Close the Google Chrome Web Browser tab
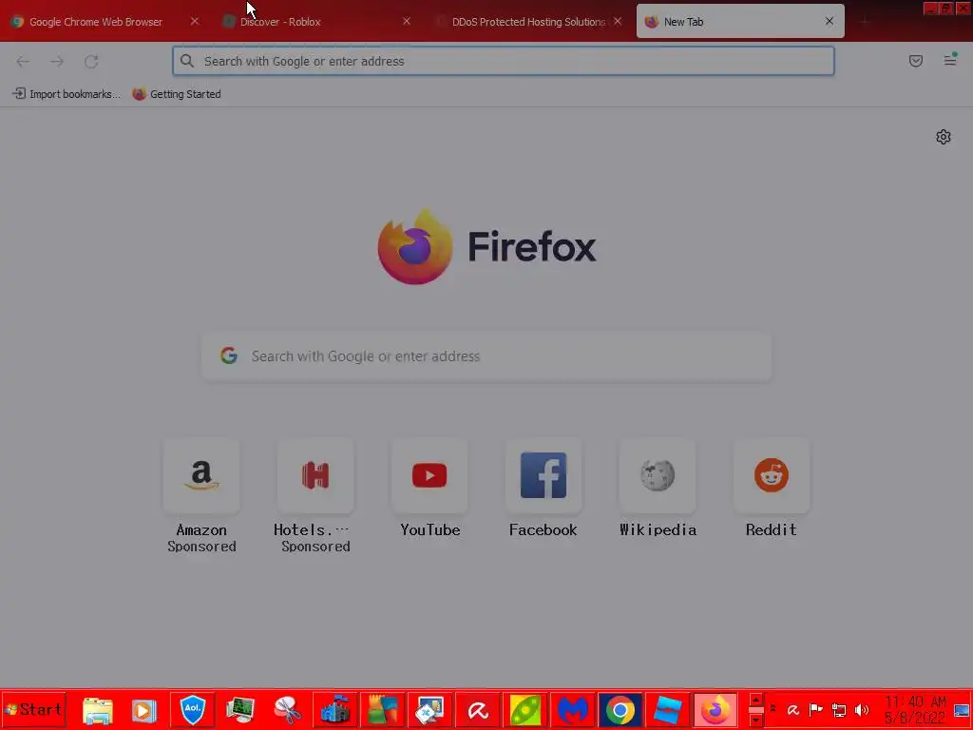The height and width of the screenshot is (730, 973). (194, 21)
